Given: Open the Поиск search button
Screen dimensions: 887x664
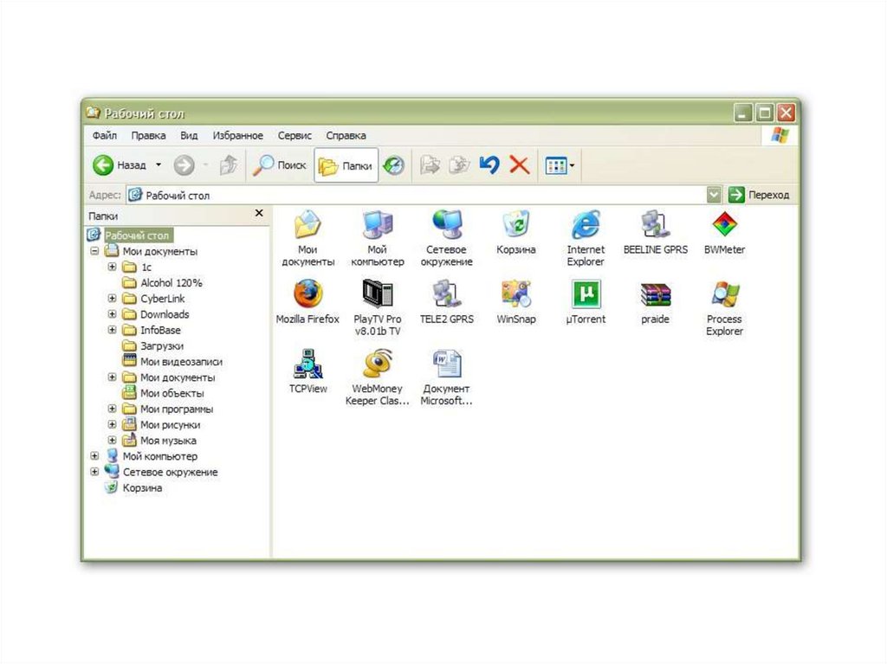Looking at the screenshot, I should (x=280, y=165).
